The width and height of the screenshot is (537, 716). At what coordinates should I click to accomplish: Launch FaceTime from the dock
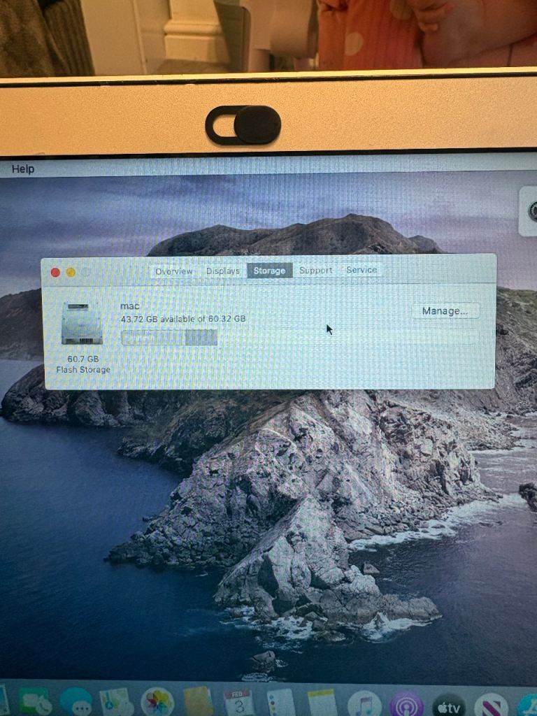(34, 701)
